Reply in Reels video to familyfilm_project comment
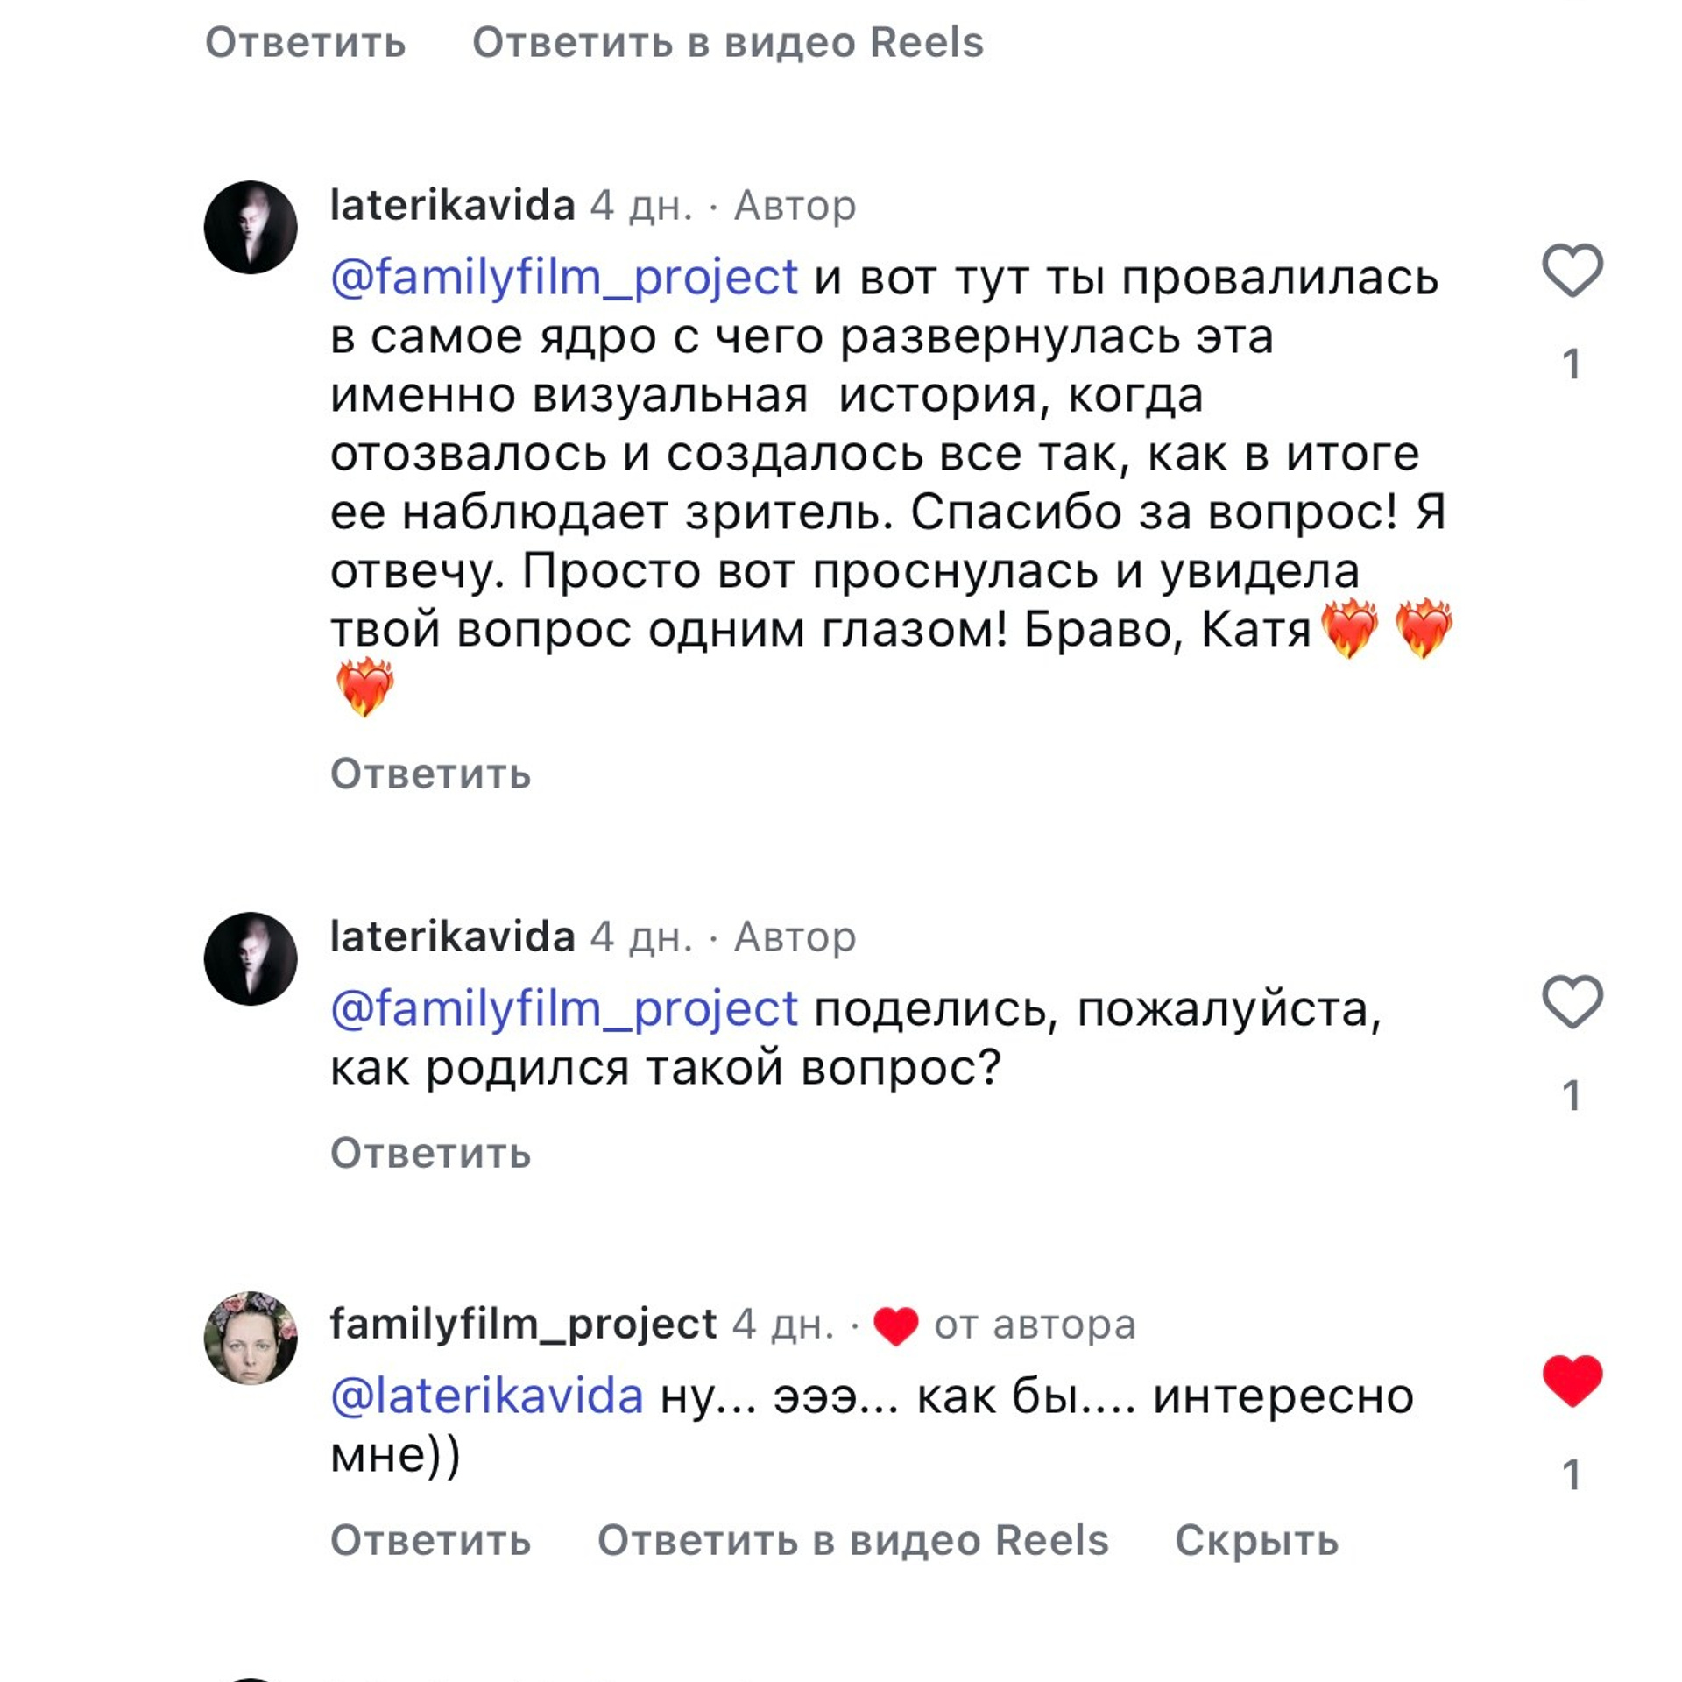Screen dimensions: 1682x1682 [x=852, y=1540]
